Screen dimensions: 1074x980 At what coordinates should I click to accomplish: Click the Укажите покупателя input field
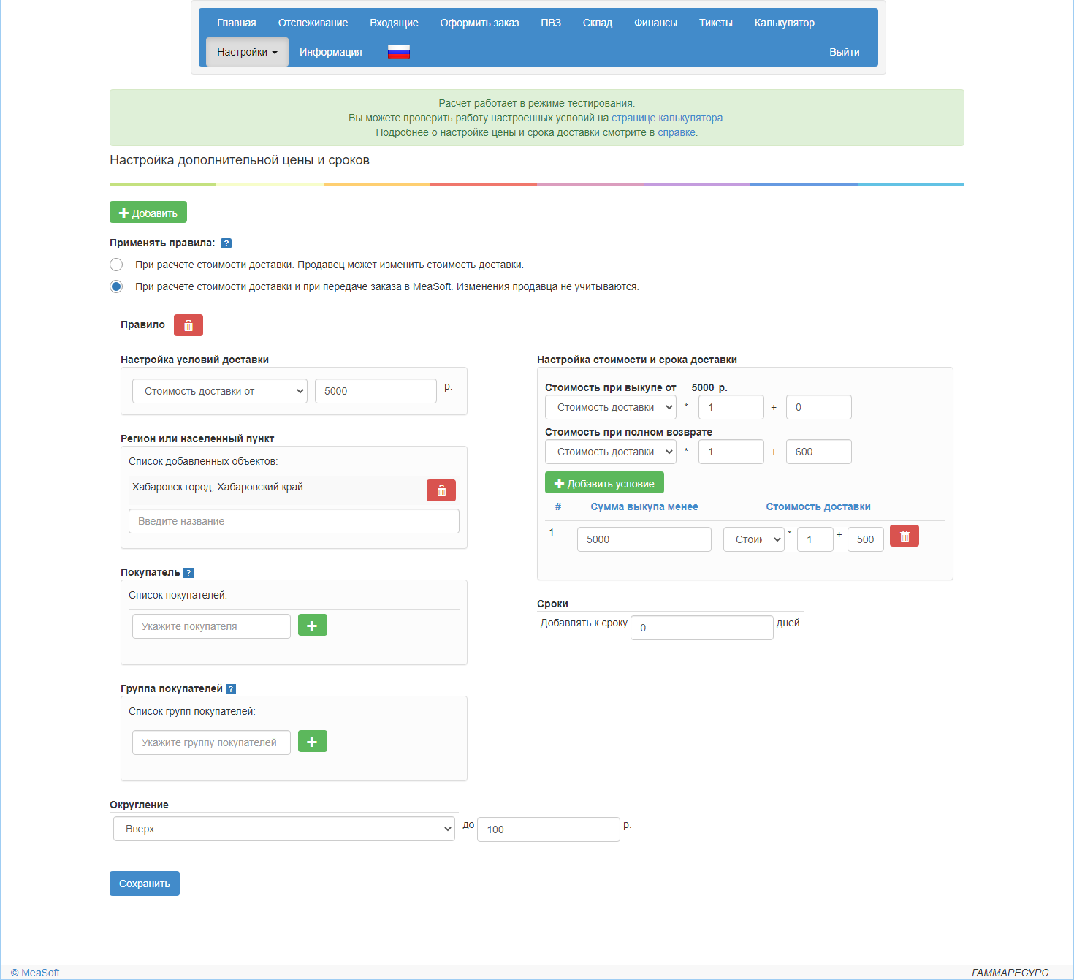pos(211,626)
